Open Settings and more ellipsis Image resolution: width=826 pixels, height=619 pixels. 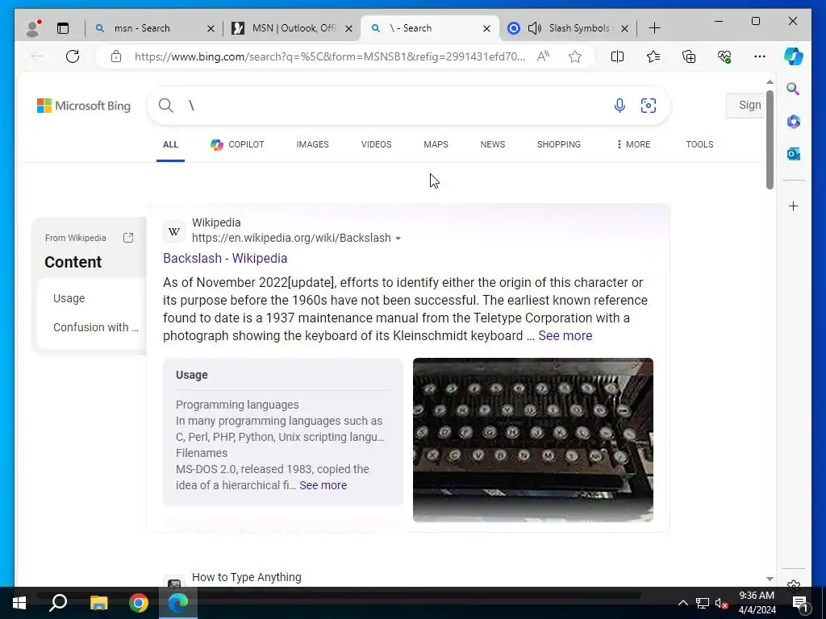click(x=759, y=56)
